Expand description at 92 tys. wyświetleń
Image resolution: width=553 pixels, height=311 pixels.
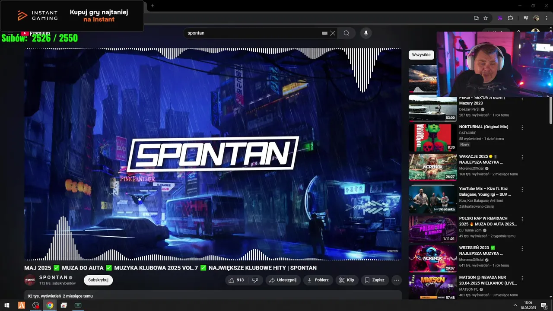[x=213, y=296]
